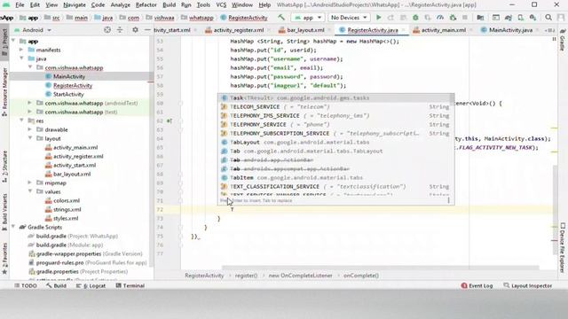Open the Event Log
568x319 pixels.
[477, 285]
